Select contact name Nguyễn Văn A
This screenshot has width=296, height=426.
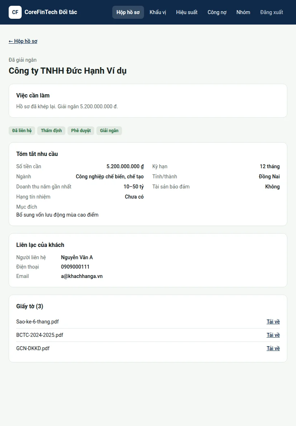tap(77, 257)
